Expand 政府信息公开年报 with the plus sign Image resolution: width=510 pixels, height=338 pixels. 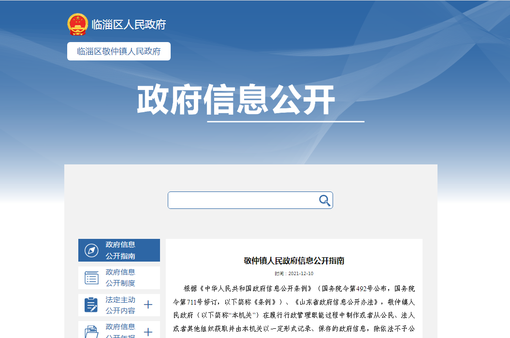(148, 332)
